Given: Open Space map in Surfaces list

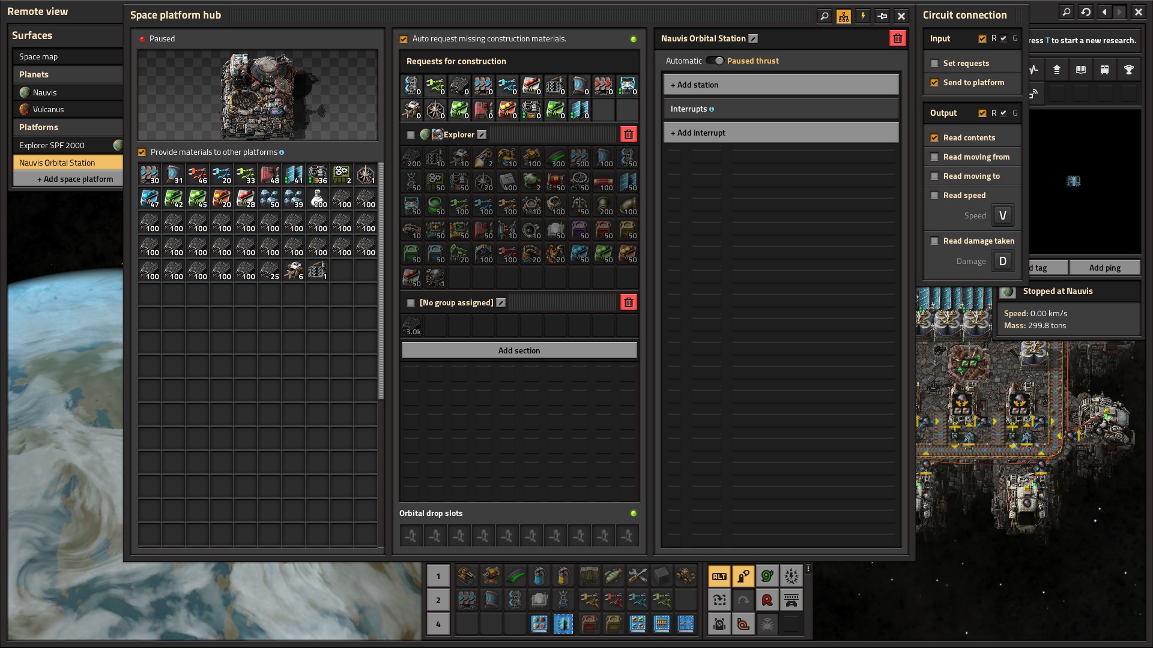Looking at the screenshot, I should click(x=68, y=56).
